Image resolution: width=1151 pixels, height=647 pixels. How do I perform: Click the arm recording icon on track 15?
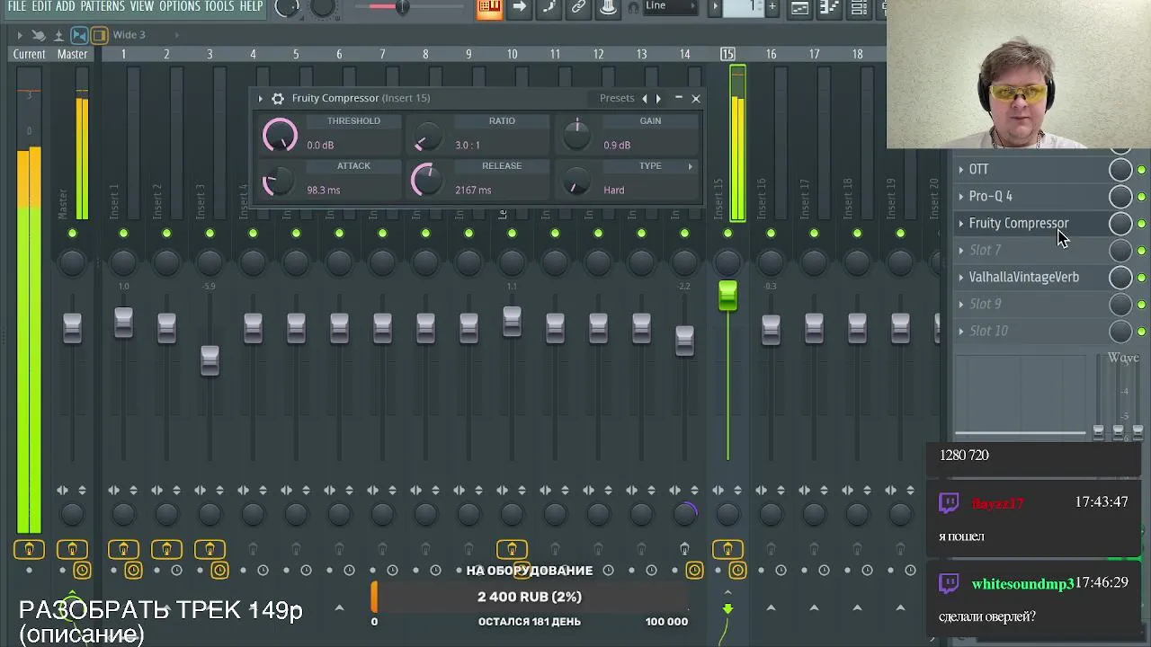point(727,549)
